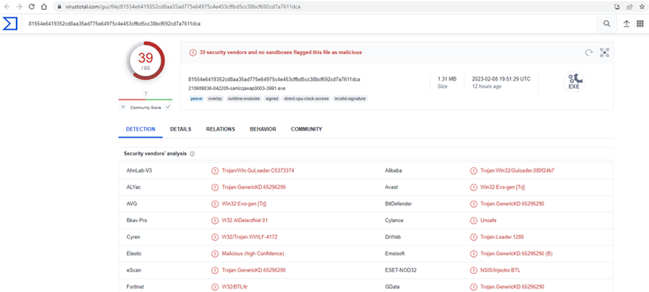Screen dimensions: 649x292
Task: Reload page with browser refresh button
Action: click(x=32, y=6)
